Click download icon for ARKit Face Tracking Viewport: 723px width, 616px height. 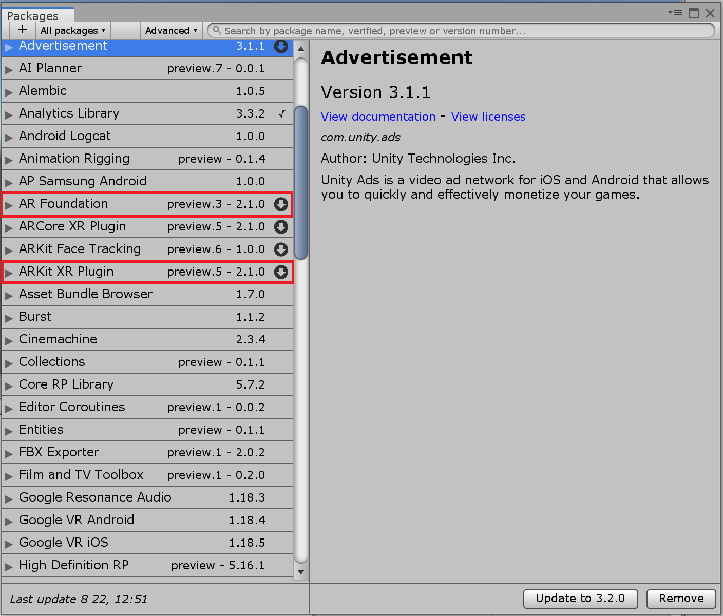point(281,249)
